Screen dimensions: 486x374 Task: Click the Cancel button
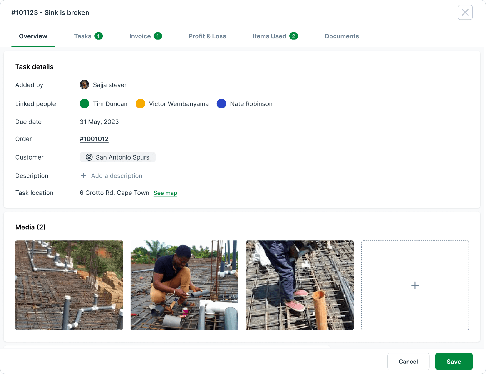tap(408, 361)
